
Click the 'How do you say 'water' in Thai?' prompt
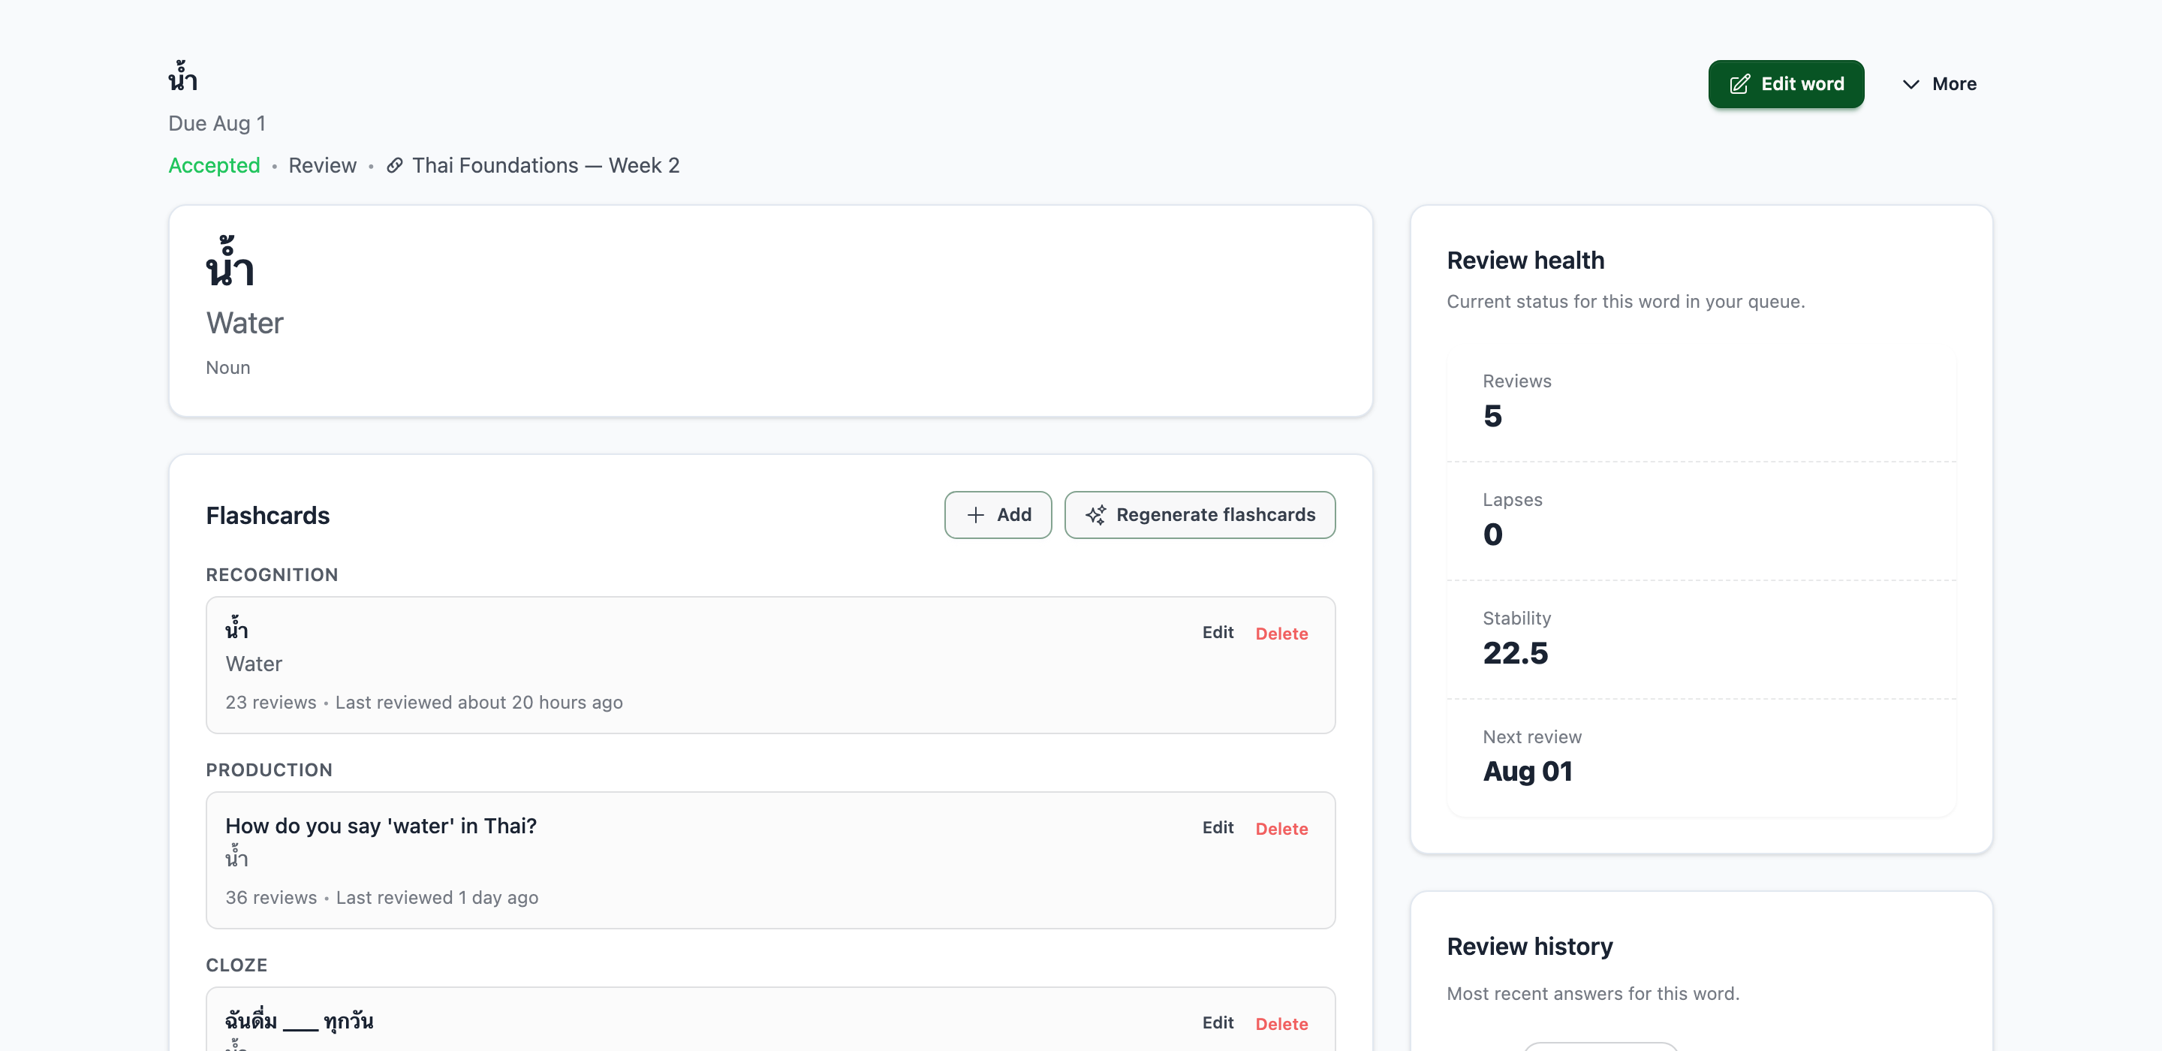click(x=381, y=826)
